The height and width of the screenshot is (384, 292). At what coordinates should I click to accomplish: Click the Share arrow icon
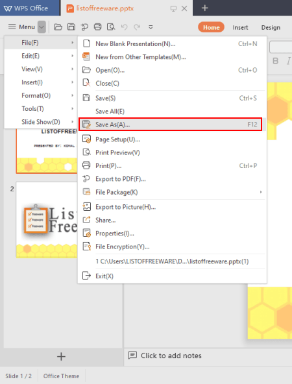(x=86, y=220)
